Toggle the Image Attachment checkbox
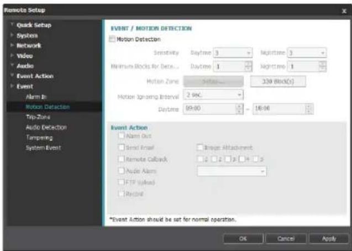Viewport: 352px width, 251px height. 199,147
